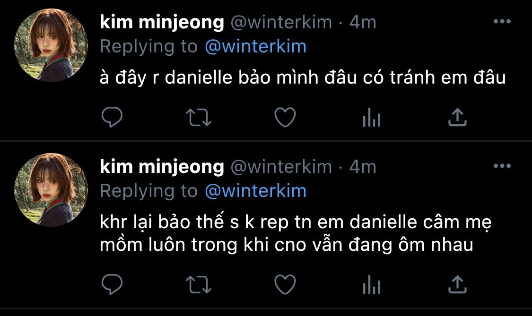View analytics of the second tweet

point(372,284)
